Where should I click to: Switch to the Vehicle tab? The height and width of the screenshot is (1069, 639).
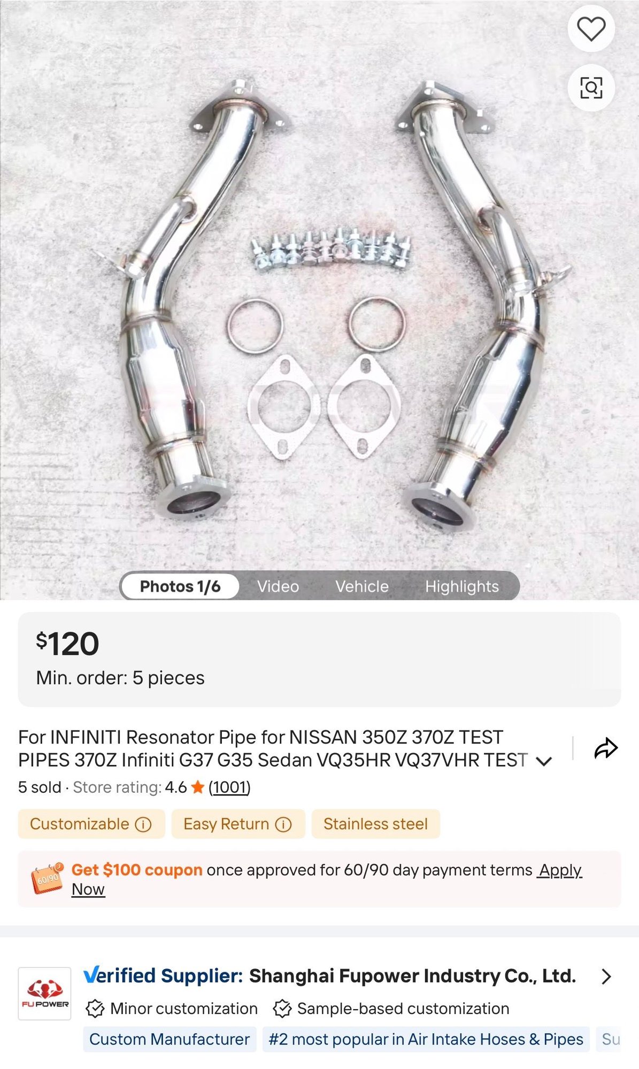pos(362,586)
